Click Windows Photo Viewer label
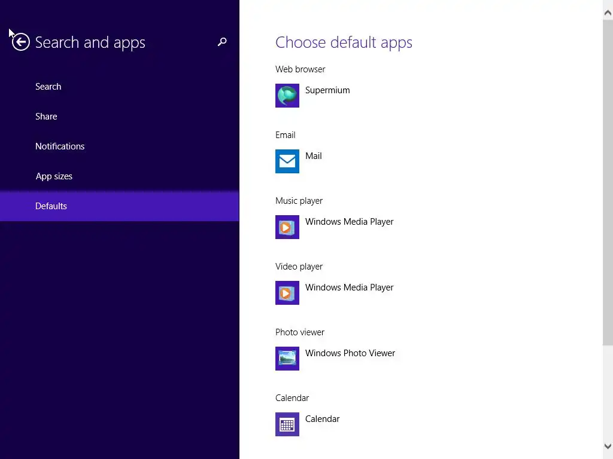Viewport: 613px width, 459px height. click(x=350, y=353)
